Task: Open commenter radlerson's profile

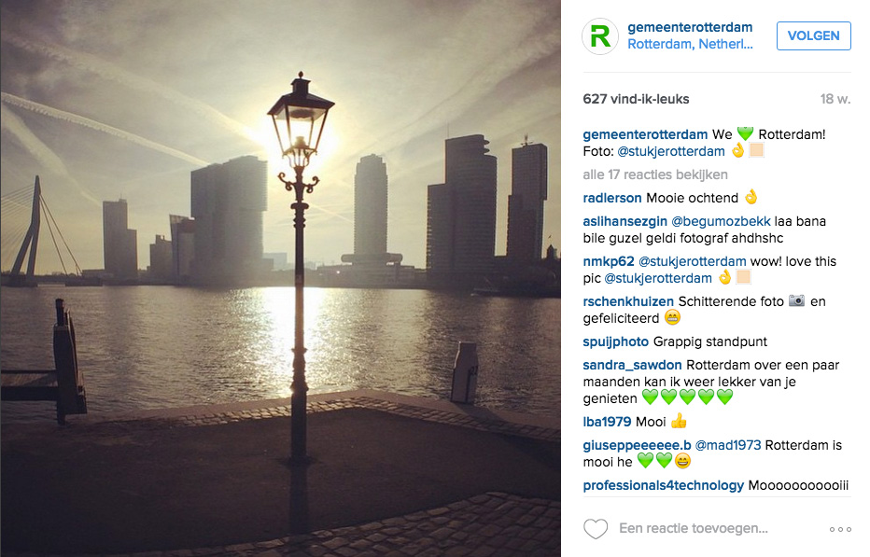Action: tap(612, 198)
